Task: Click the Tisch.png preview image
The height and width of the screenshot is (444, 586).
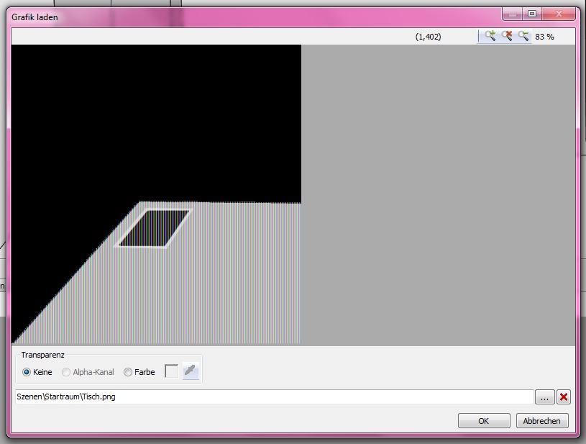Action: (156, 194)
